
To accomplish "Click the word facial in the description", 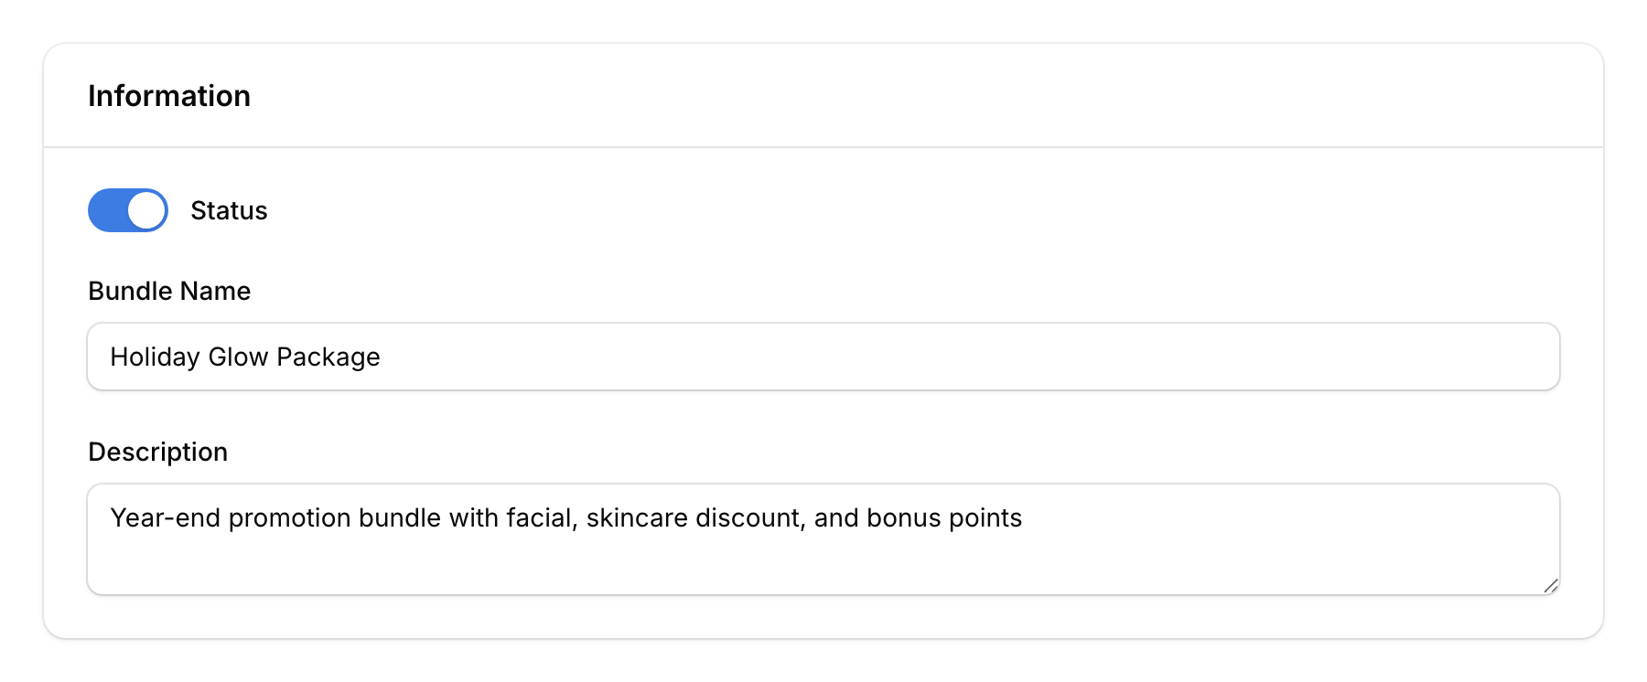I will [x=538, y=517].
